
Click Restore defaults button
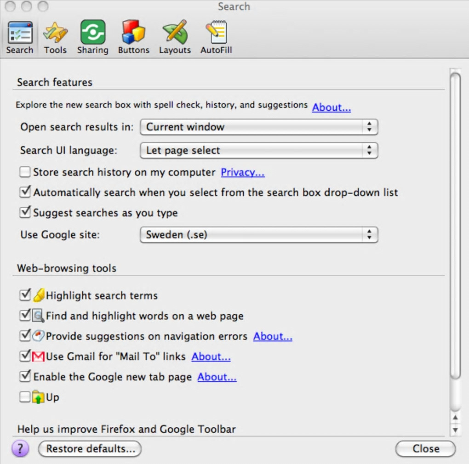(90, 449)
